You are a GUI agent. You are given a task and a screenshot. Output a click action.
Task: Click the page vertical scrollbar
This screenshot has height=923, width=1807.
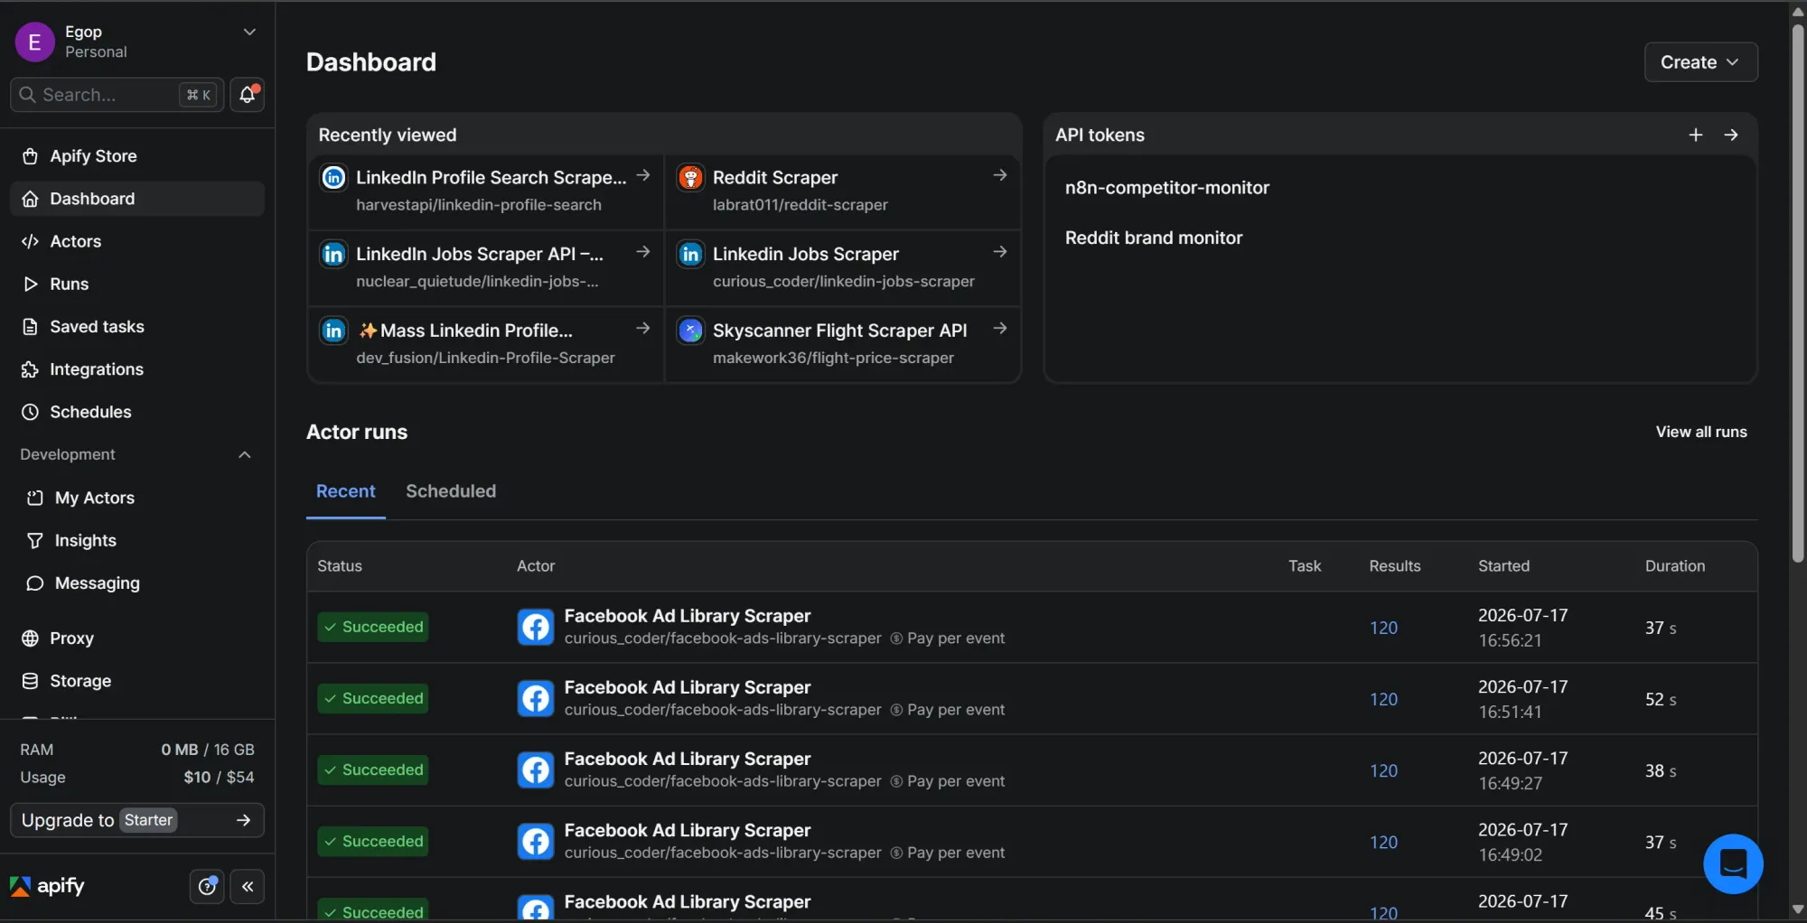coord(1797,293)
